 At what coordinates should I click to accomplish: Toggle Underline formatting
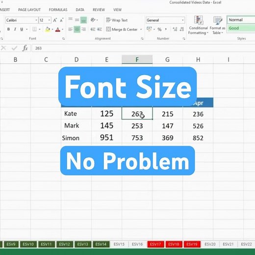[22, 29]
